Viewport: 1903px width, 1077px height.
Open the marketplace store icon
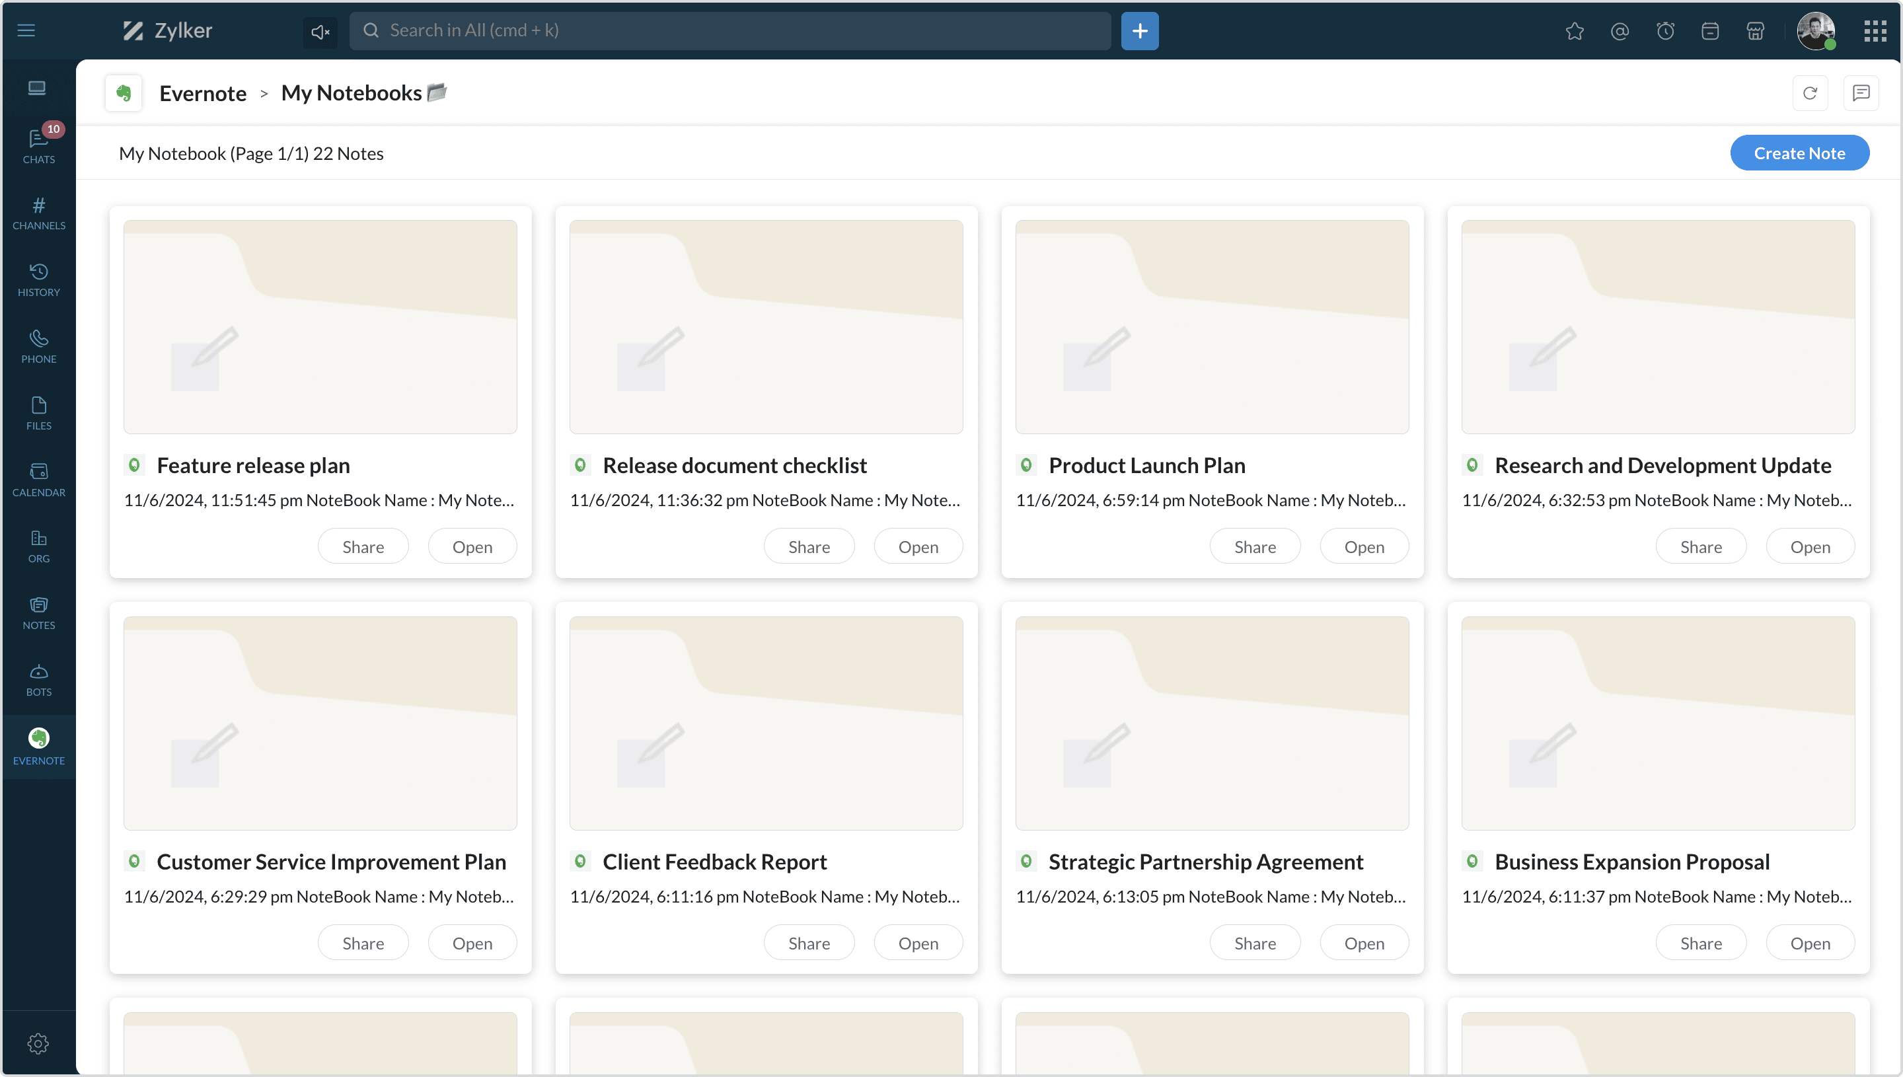(x=1755, y=31)
